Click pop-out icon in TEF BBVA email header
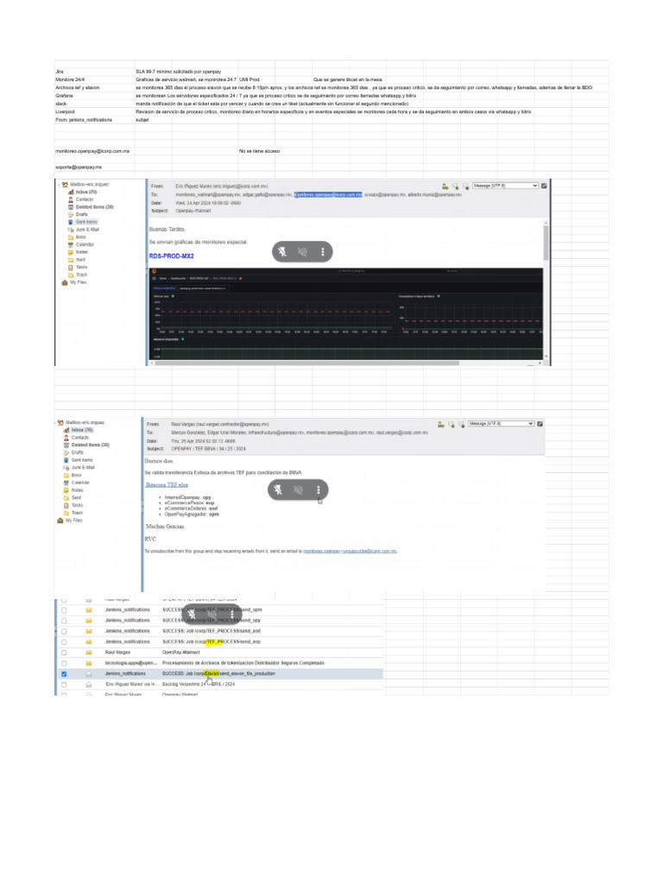 (x=540, y=423)
